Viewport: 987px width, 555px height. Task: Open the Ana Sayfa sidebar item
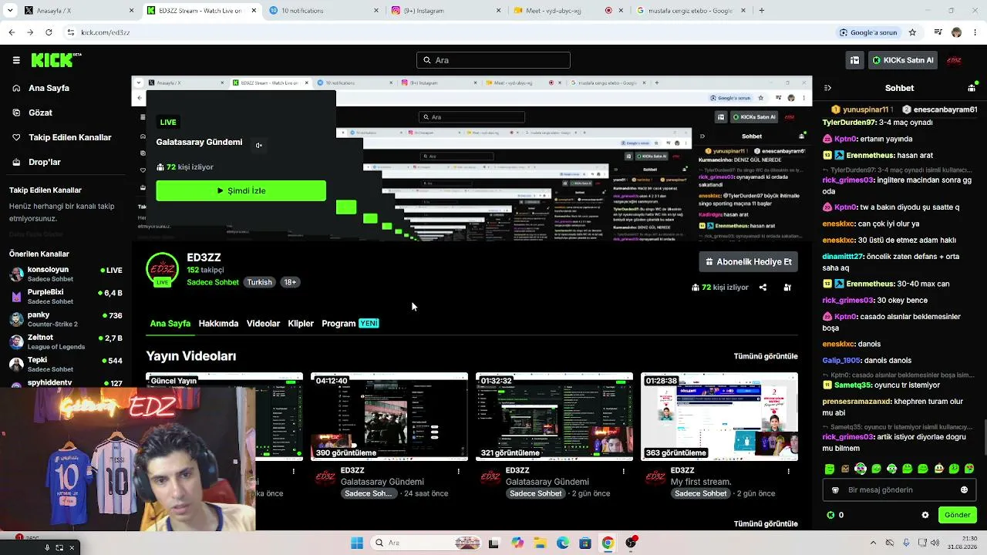point(49,88)
